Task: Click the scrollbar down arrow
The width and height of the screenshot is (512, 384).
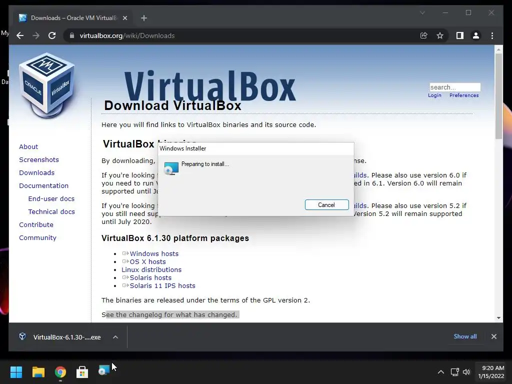Action: click(x=498, y=317)
